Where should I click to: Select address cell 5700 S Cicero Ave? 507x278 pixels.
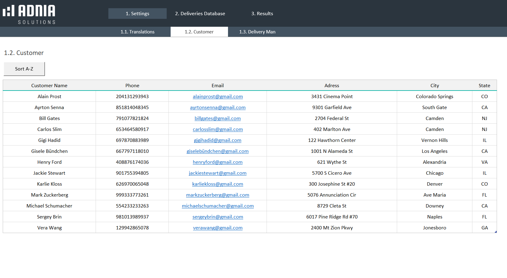(x=332, y=173)
